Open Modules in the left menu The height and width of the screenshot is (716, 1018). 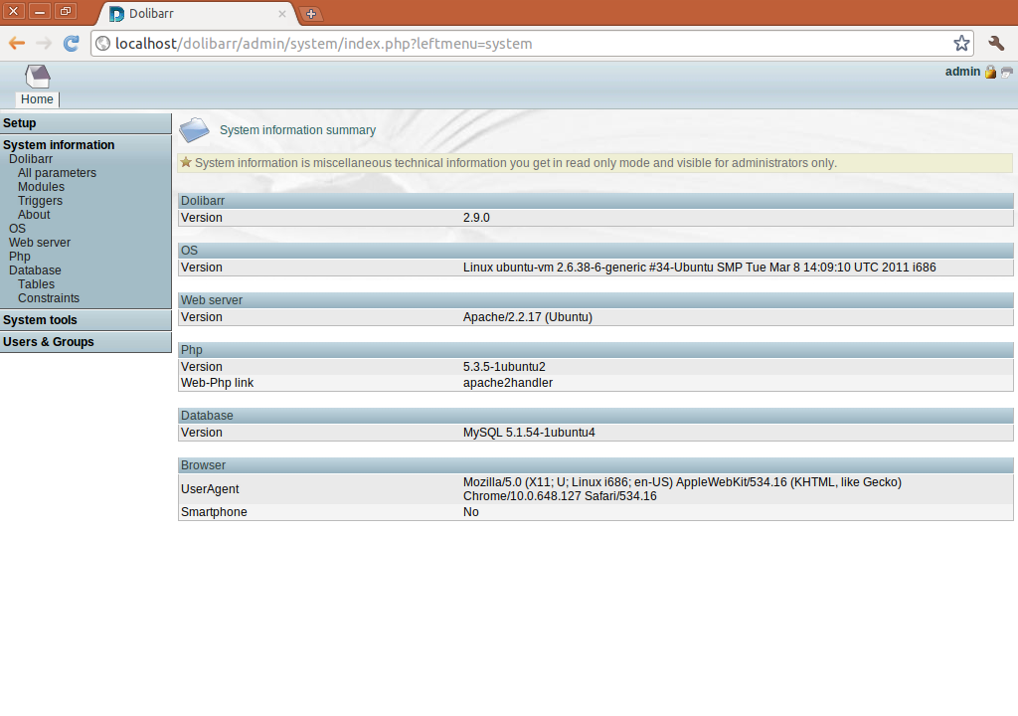coord(41,187)
